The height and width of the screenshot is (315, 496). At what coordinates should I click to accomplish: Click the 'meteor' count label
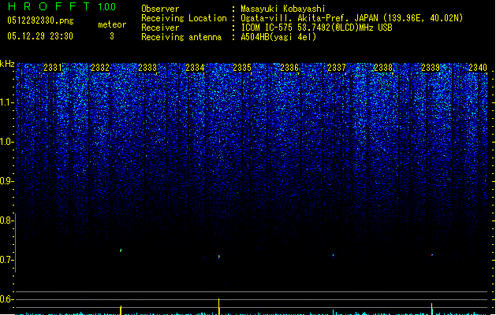(x=112, y=24)
